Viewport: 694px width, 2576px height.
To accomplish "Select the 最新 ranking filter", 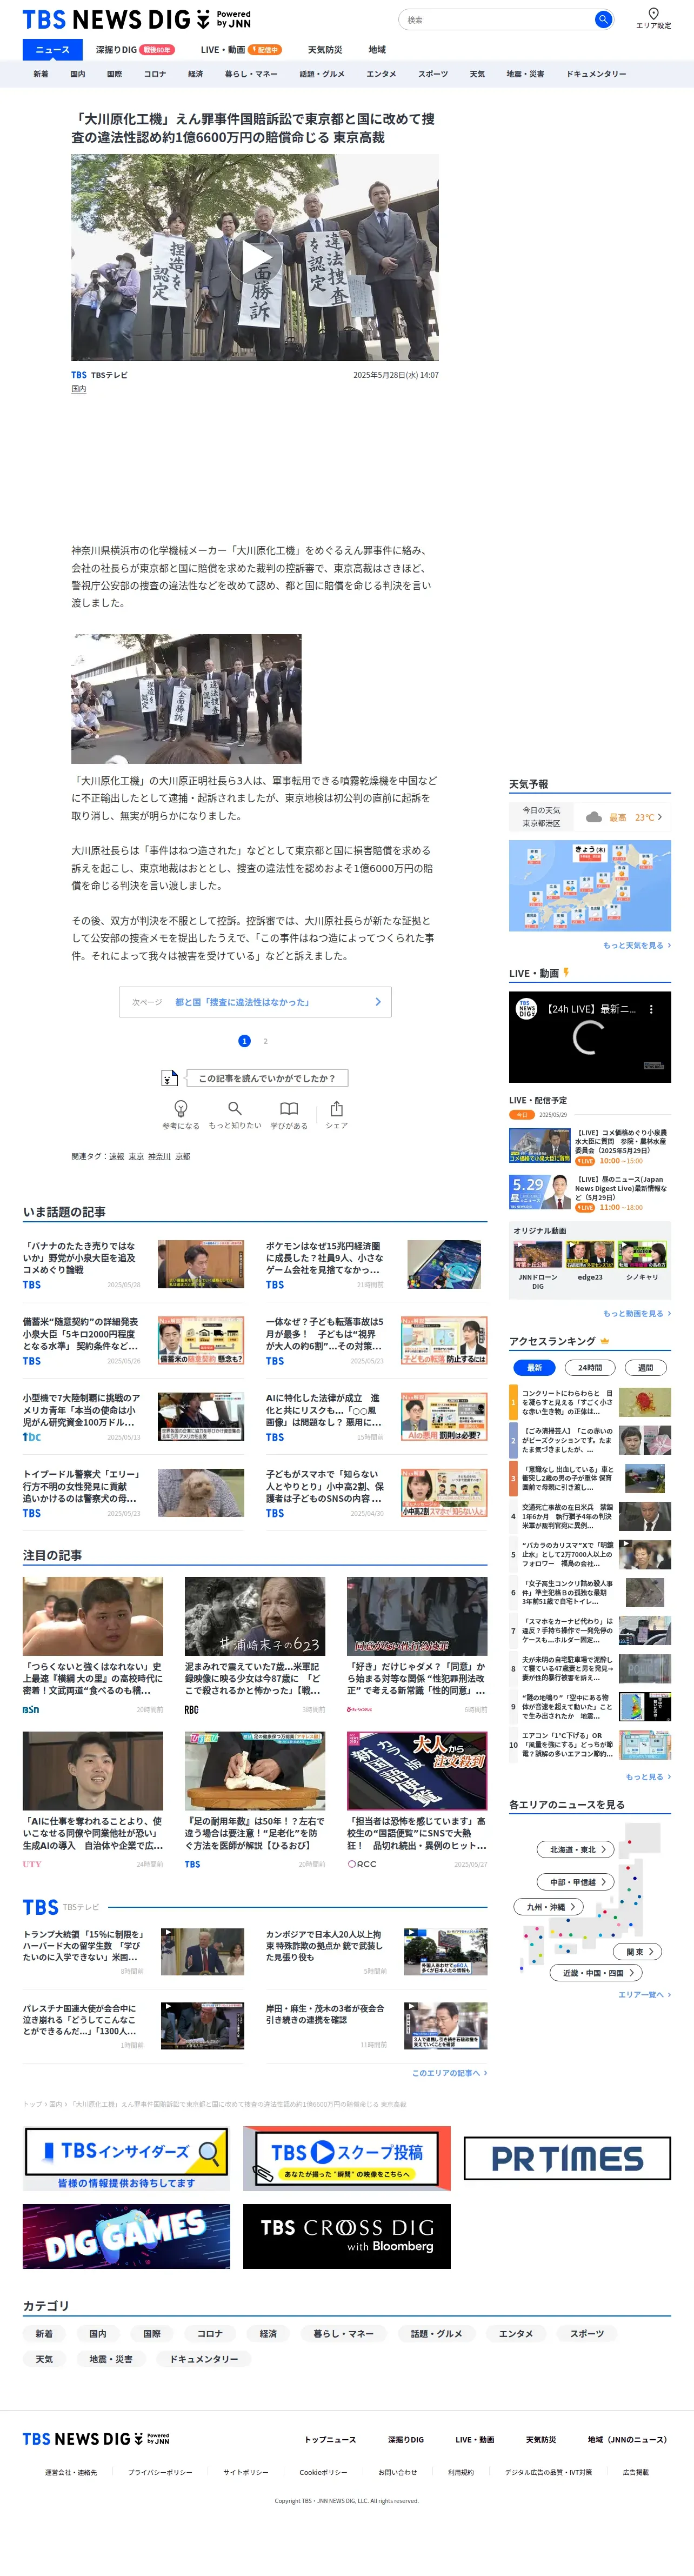I will point(535,1367).
